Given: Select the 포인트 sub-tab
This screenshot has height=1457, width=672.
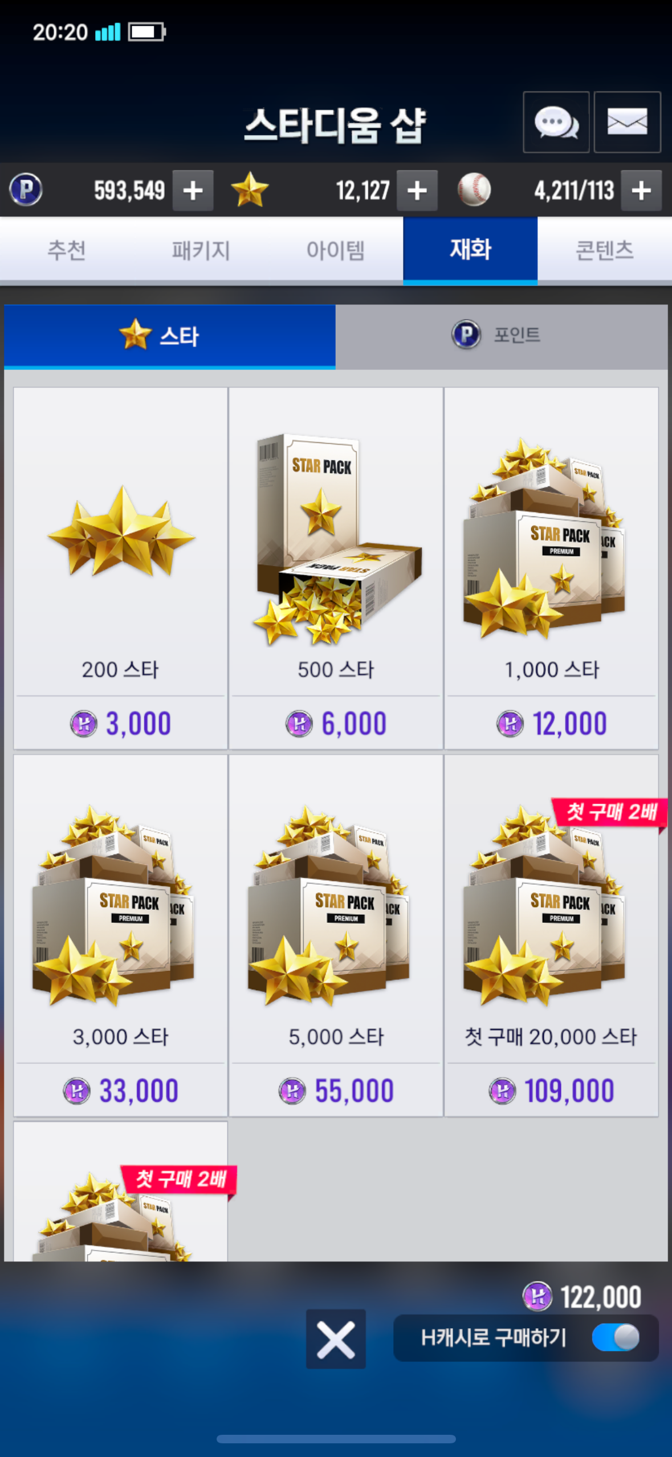Looking at the screenshot, I should click(502, 336).
